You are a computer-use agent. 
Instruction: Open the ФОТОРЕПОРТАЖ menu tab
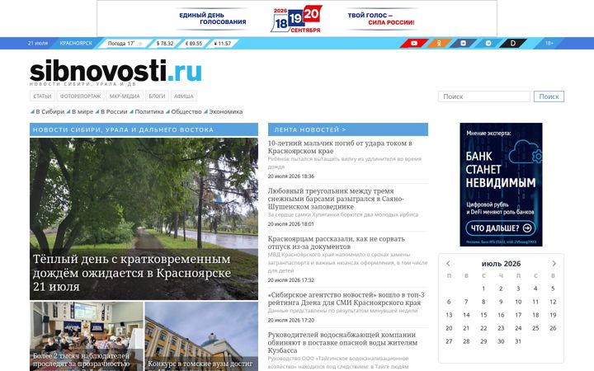80,96
